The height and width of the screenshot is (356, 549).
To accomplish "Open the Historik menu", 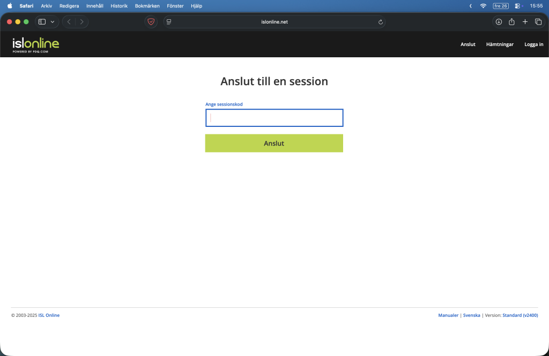I will coord(119,6).
